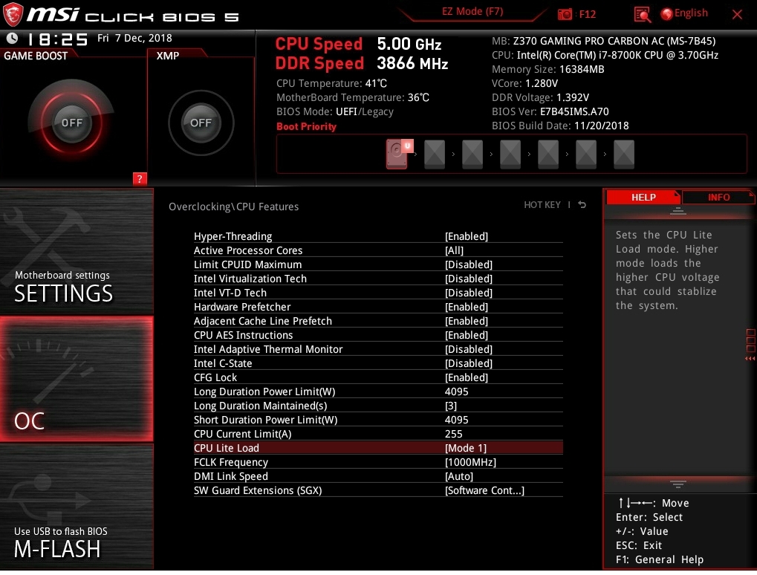Toggle the XMP OFF button
Viewport: 757px width, 575px height.
click(x=201, y=123)
